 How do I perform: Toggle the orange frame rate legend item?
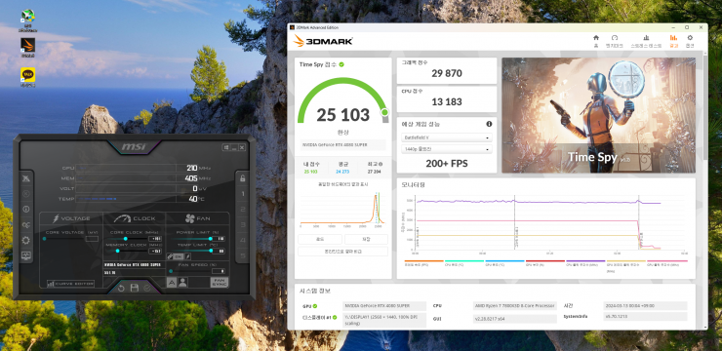point(423,263)
